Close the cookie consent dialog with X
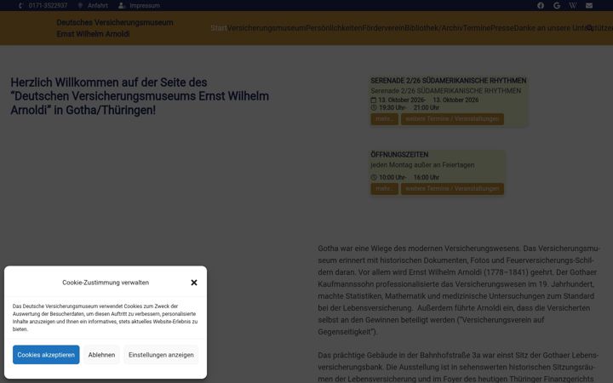Screen dimensions: 613x383 [x=194, y=283]
